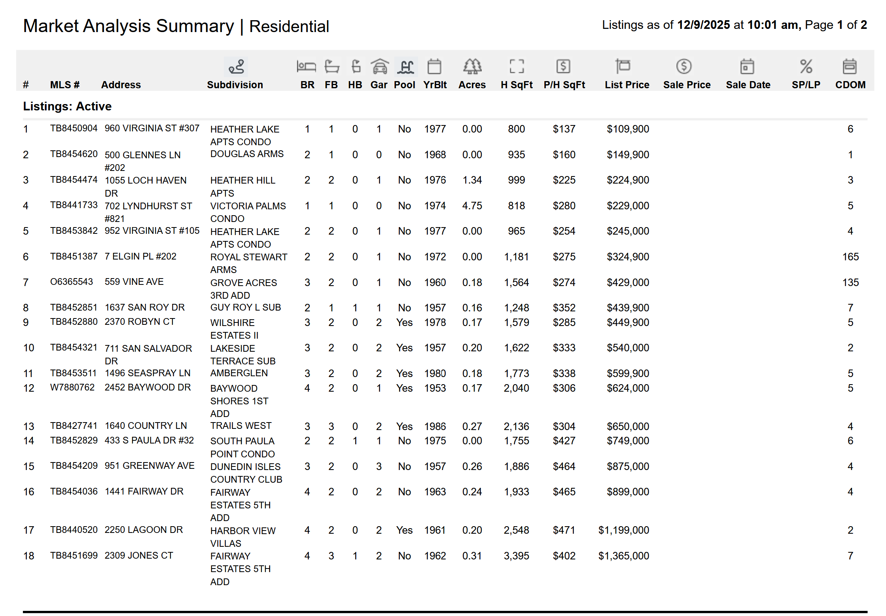Click the address 1441 FAIRWAY DR

(x=144, y=491)
